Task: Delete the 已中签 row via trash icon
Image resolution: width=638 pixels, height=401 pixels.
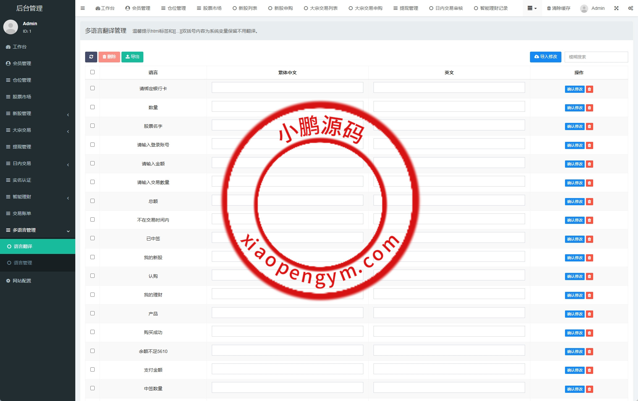Action: [590, 239]
